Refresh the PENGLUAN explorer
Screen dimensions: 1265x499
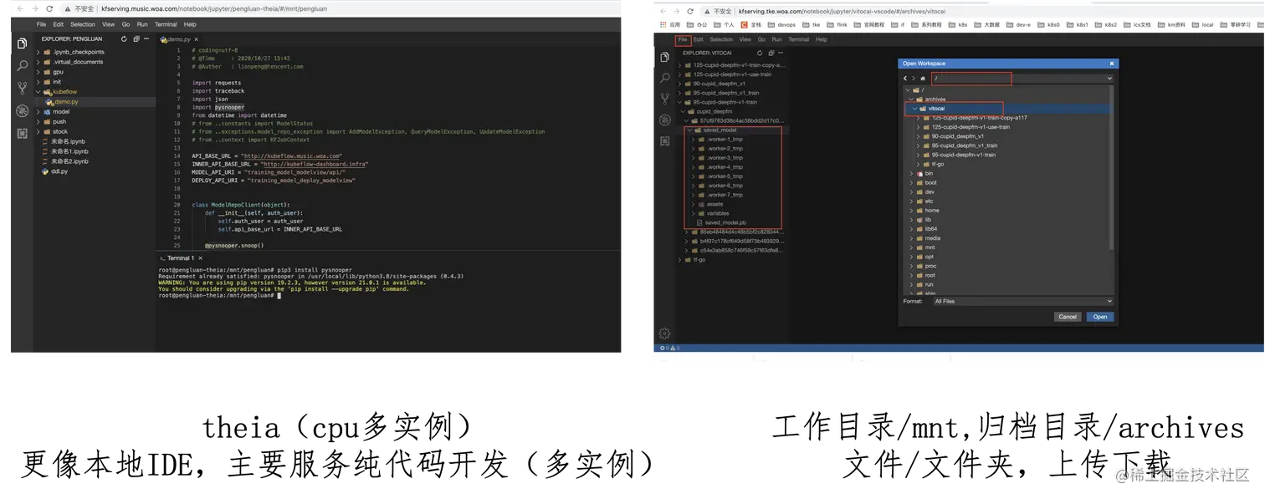125,38
